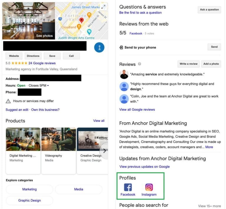Open the Creative Design product card
Screen dimensions: 226x209
point(92,151)
